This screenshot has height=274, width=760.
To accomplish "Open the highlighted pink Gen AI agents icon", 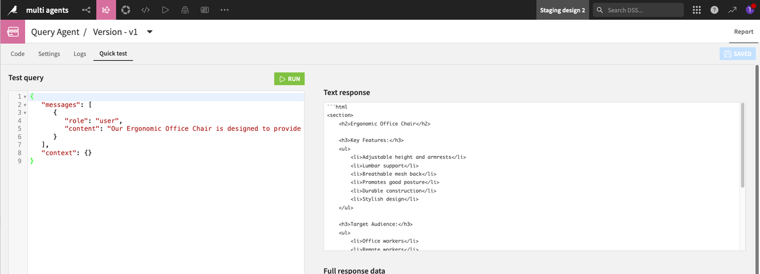I will (106, 10).
